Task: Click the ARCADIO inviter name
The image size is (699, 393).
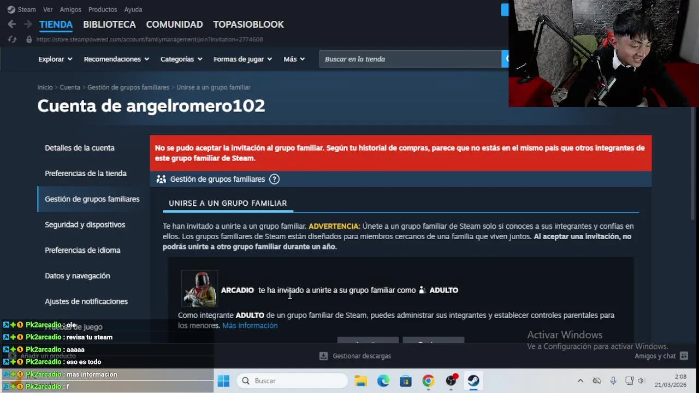Action: [237, 290]
